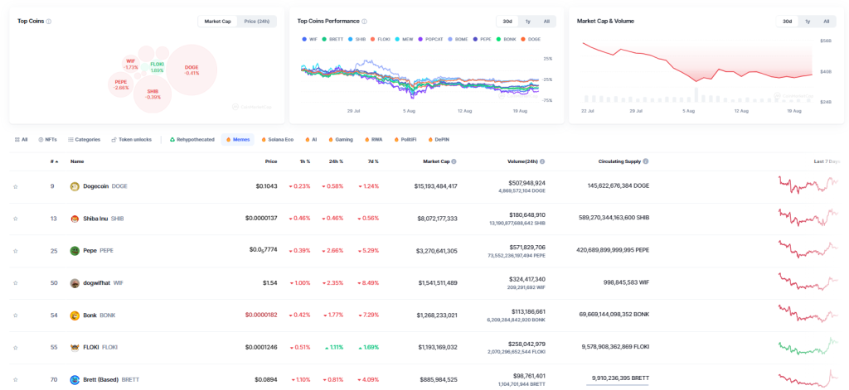Open the FLOKI coin name link
849x390 pixels.
pyautogui.click(x=100, y=347)
